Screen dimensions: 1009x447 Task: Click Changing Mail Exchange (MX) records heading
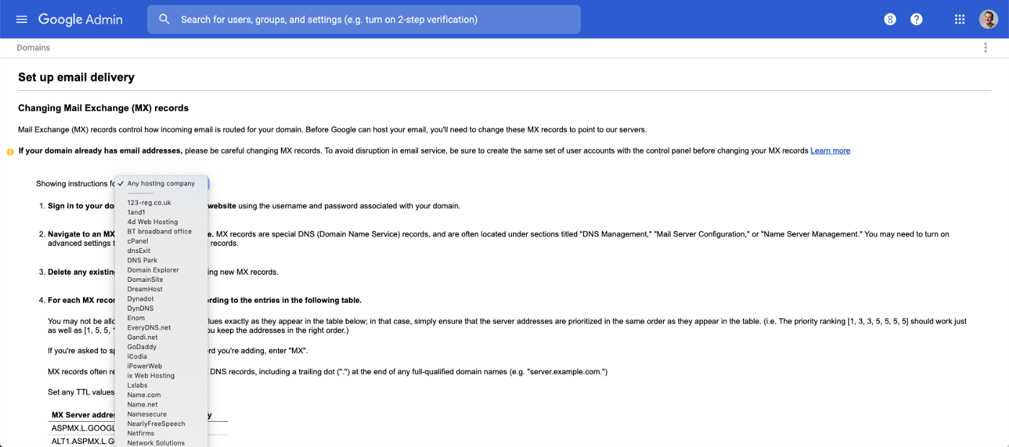pos(103,108)
